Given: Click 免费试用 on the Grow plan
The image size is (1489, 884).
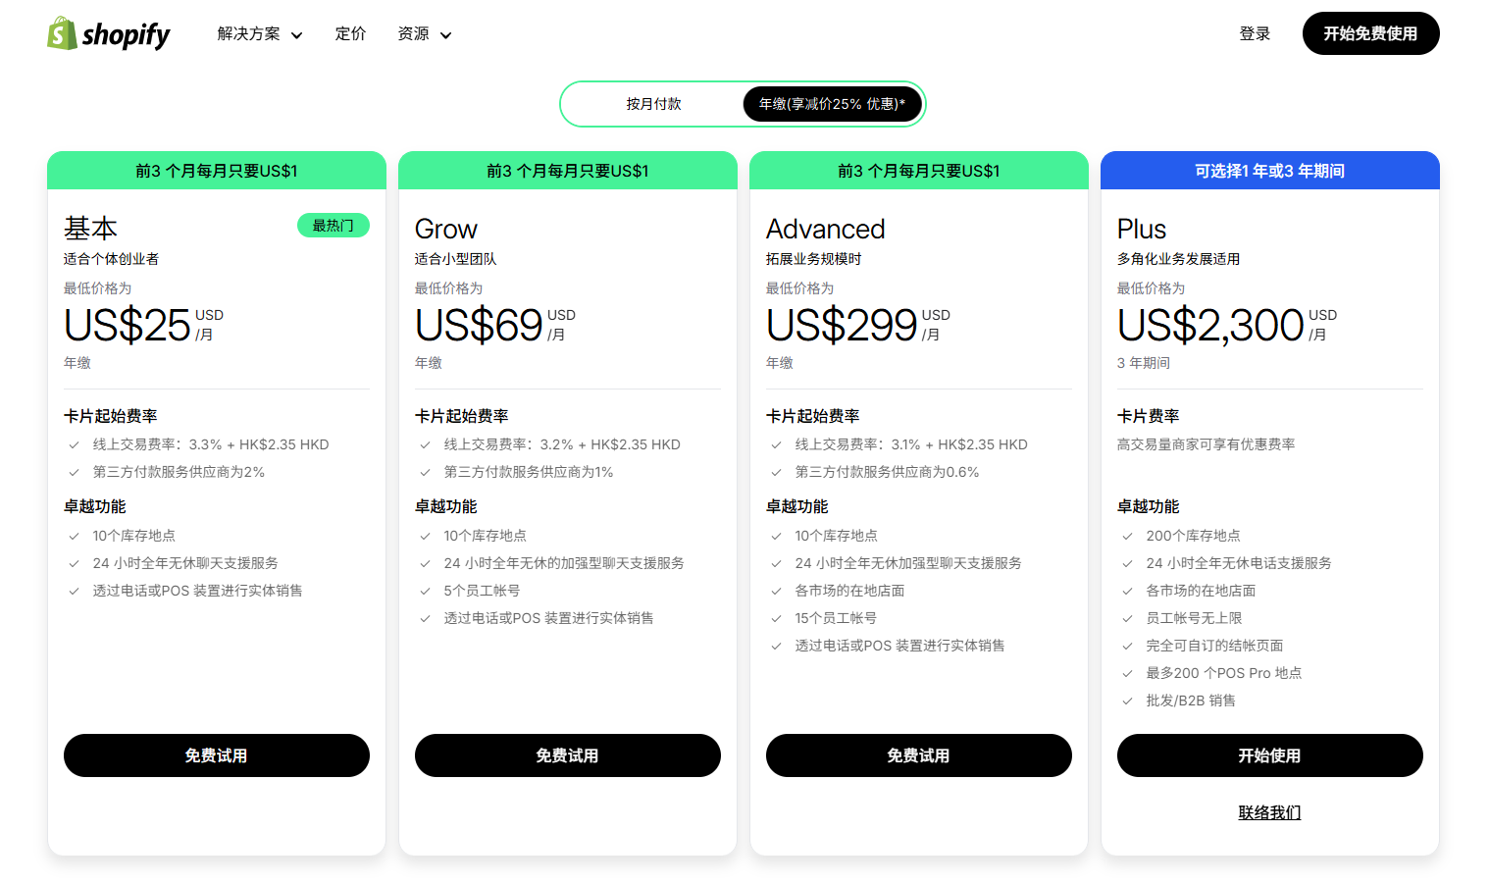Looking at the screenshot, I should tap(567, 755).
